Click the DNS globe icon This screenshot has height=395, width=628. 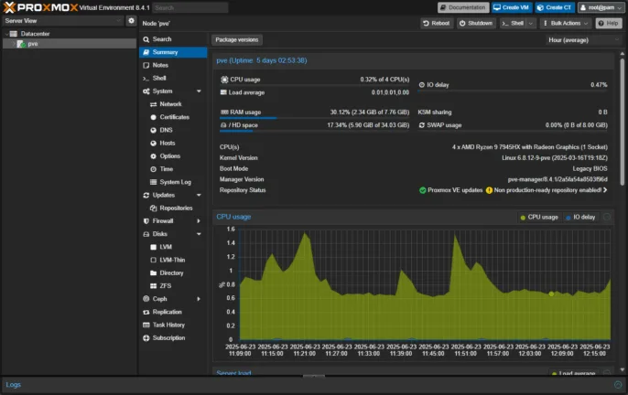[x=153, y=130]
